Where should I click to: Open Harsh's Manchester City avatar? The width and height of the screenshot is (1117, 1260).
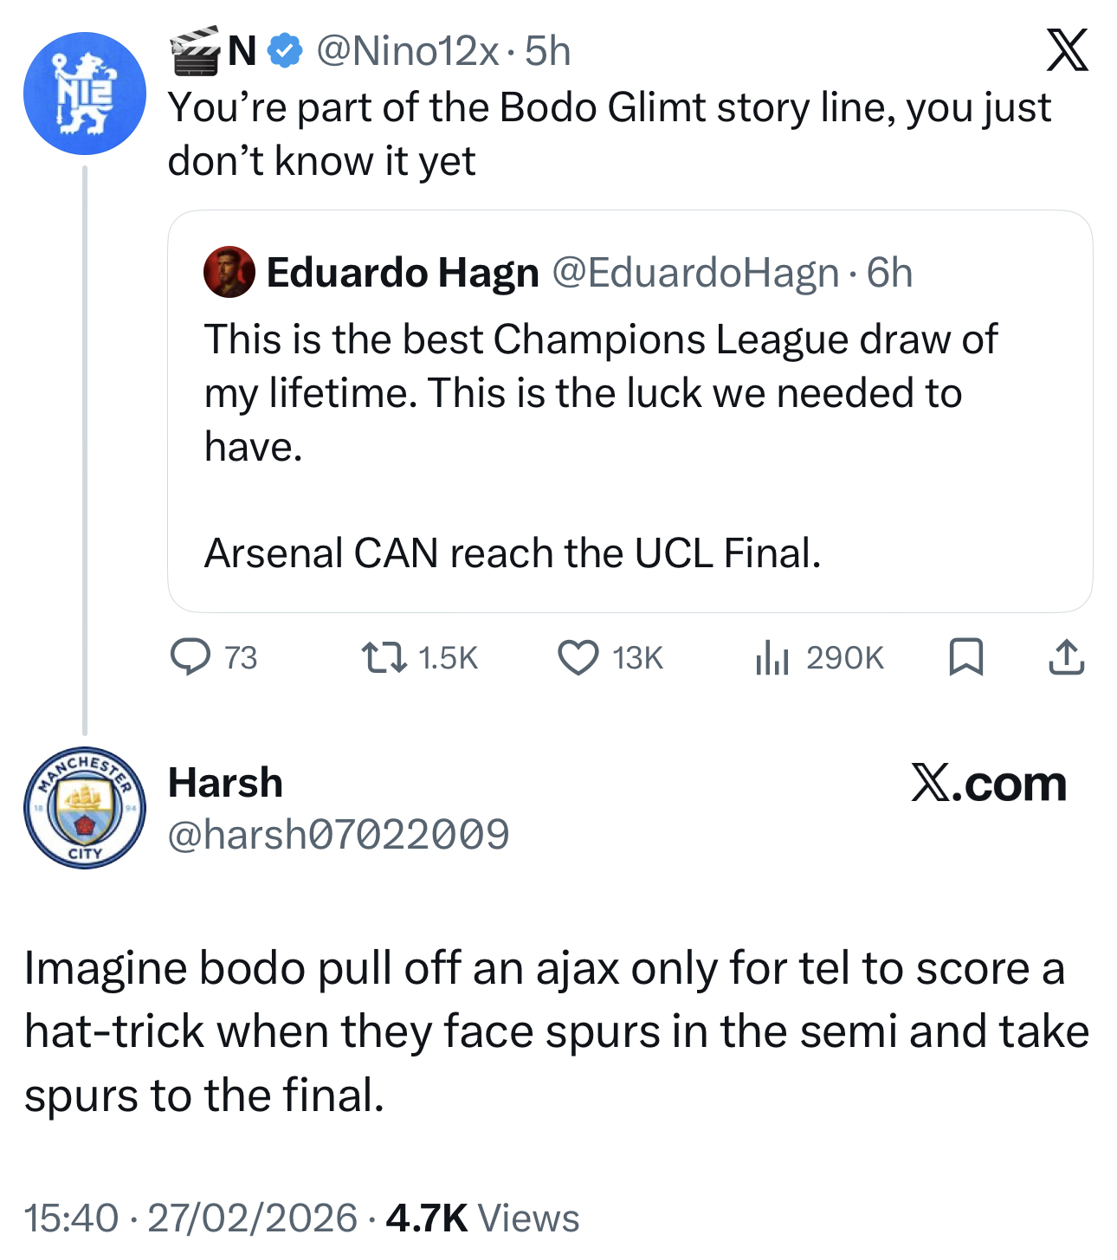pos(85,808)
